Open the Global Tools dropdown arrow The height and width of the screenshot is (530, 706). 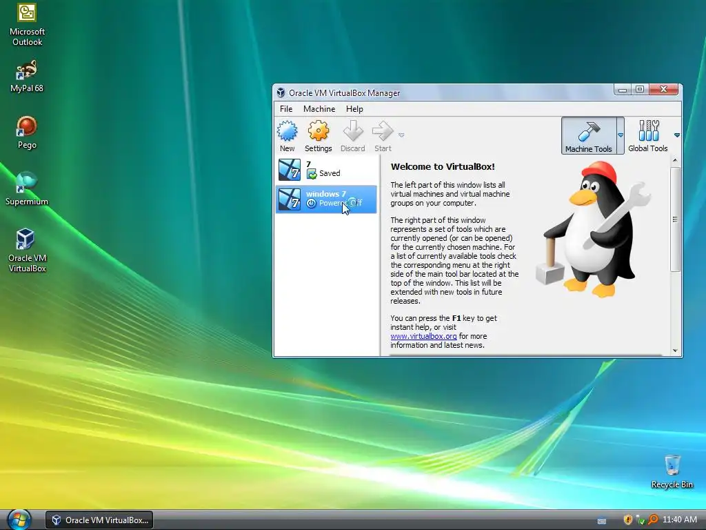click(677, 135)
